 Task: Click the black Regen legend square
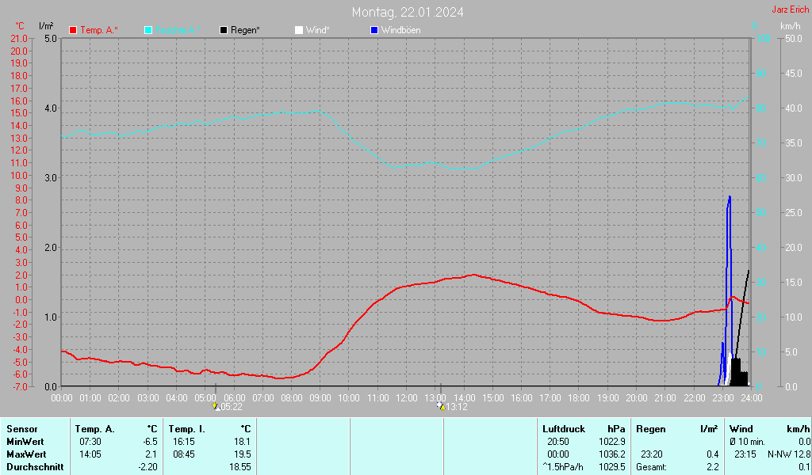pos(224,30)
